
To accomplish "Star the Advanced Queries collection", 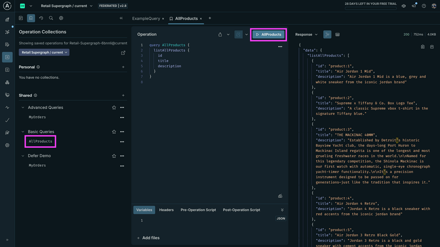I will point(114,107).
